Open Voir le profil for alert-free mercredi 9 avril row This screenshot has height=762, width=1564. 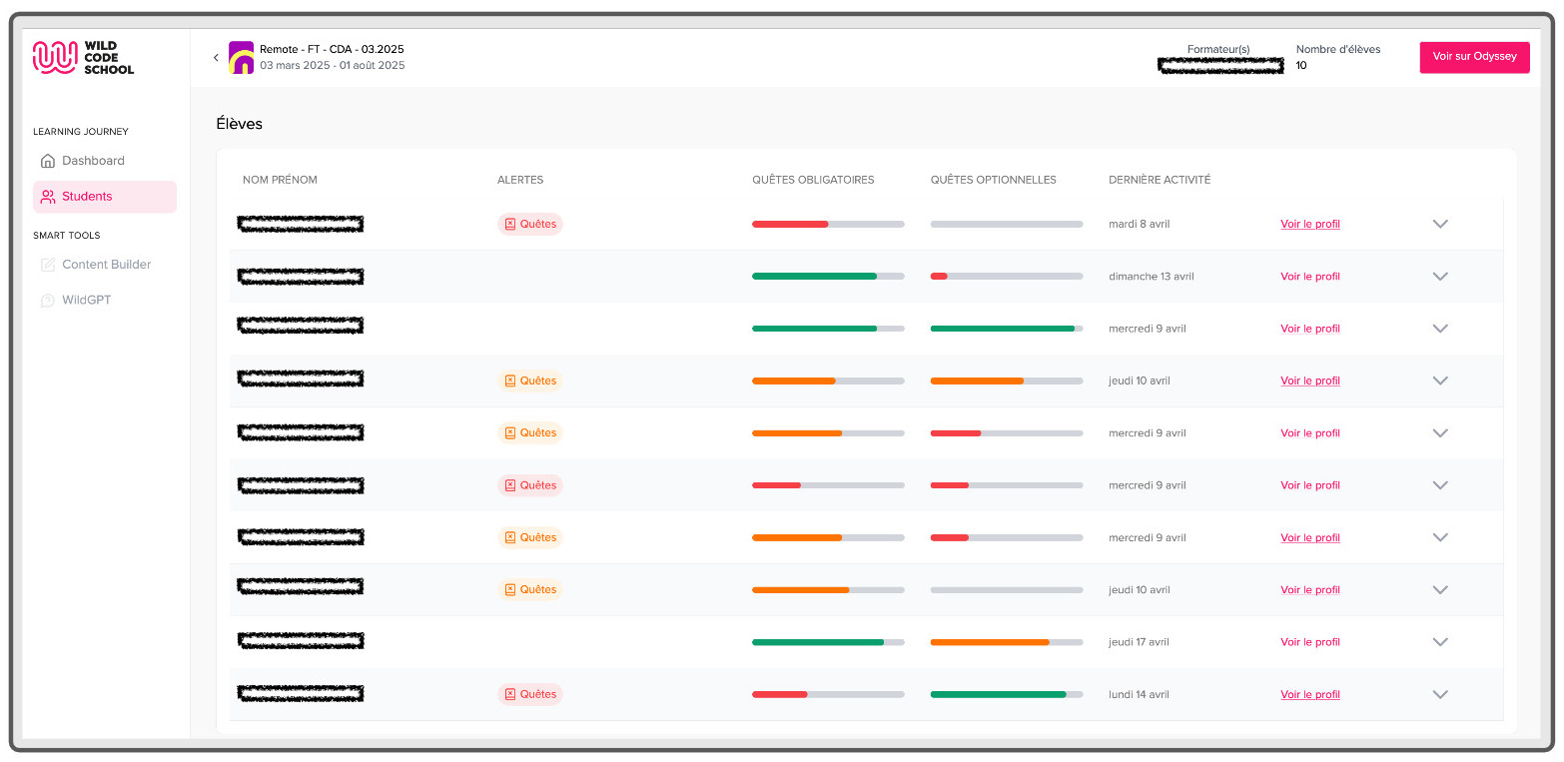1310,329
